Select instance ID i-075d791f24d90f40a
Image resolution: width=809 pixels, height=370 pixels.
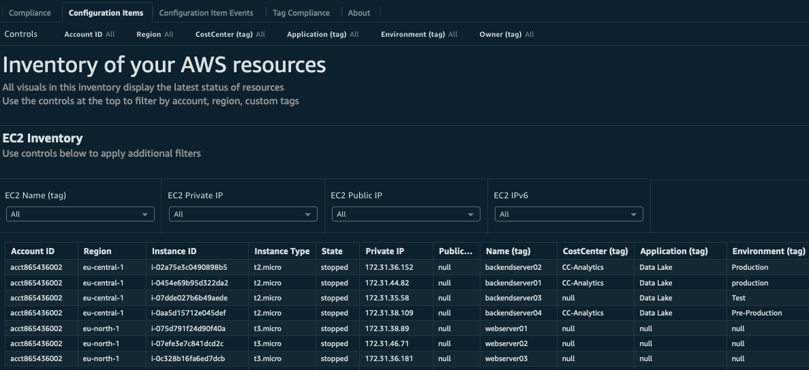[x=188, y=328]
